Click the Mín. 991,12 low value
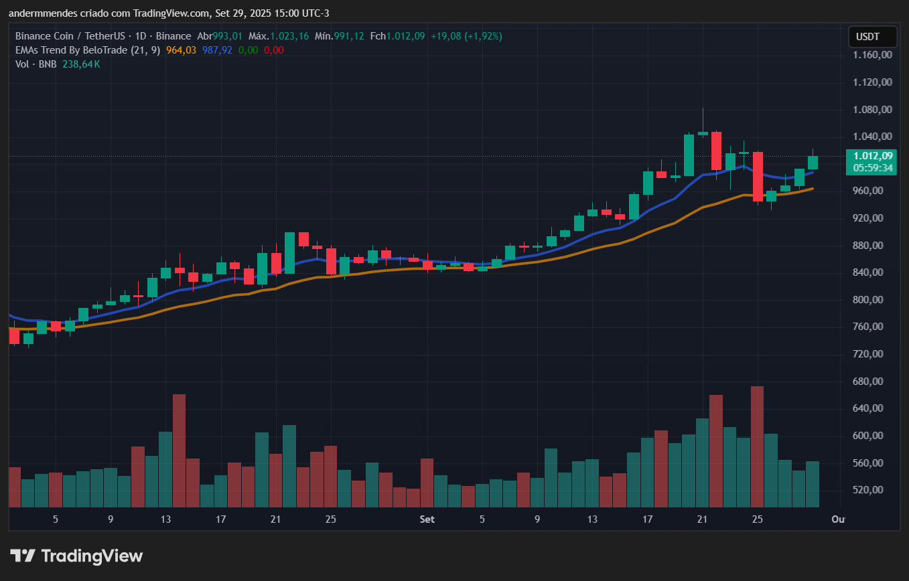The width and height of the screenshot is (909, 581). (x=340, y=36)
